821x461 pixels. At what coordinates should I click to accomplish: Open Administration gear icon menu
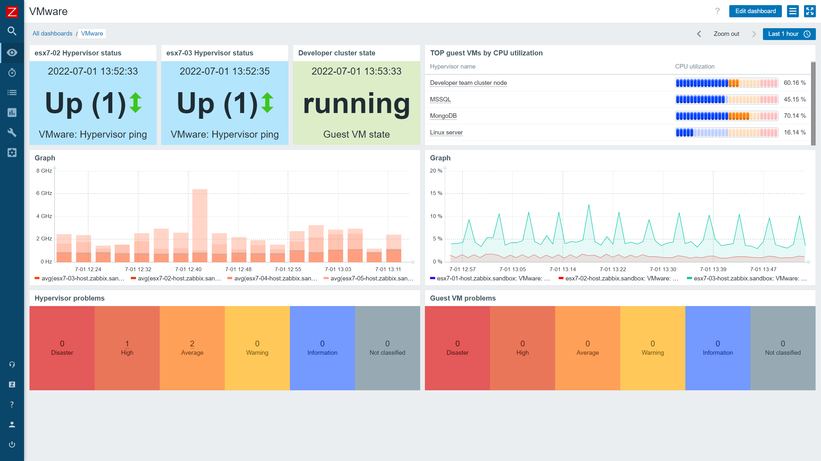coord(12,153)
